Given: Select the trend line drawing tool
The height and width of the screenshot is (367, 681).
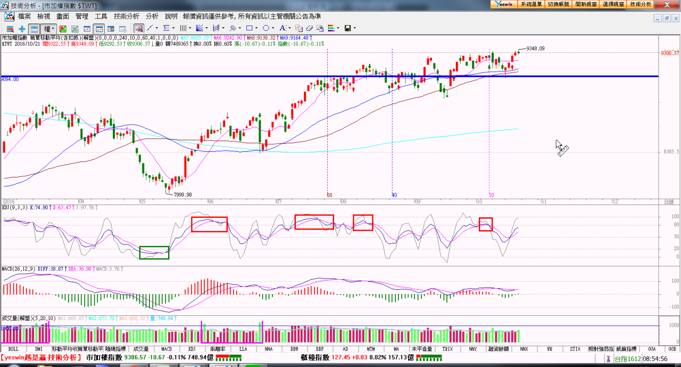Looking at the screenshot, I should 150,28.
